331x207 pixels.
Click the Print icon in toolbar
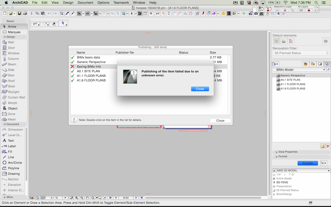tap(25, 14)
